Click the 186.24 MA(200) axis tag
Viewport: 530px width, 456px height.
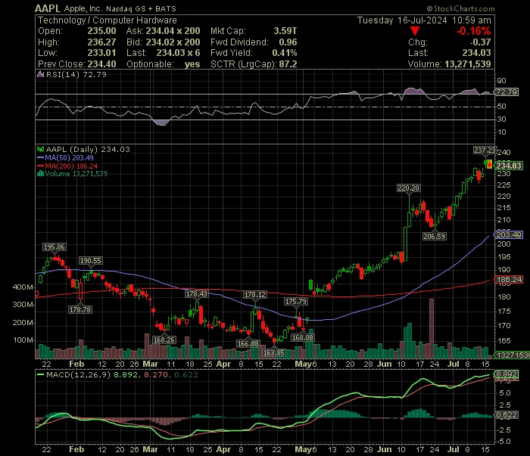508,280
